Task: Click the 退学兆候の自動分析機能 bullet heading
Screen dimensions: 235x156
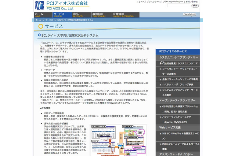Action: (56, 123)
